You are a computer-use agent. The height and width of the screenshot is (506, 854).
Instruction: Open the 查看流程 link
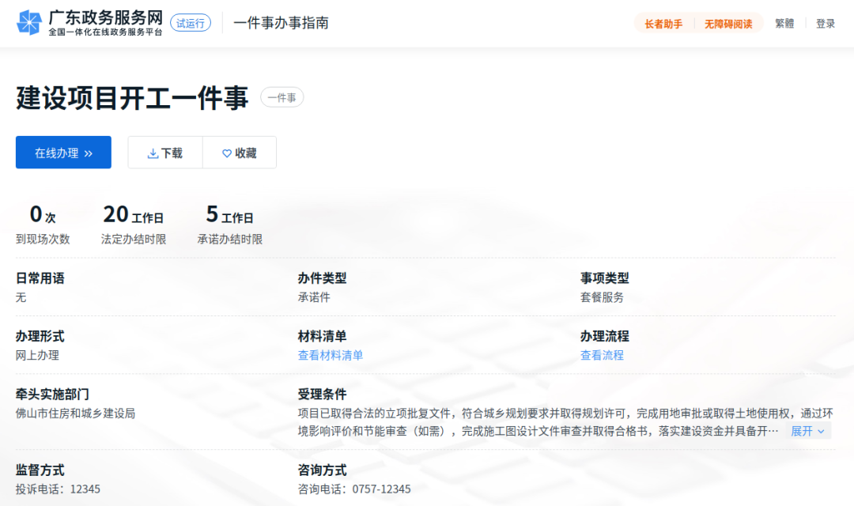[x=602, y=355]
